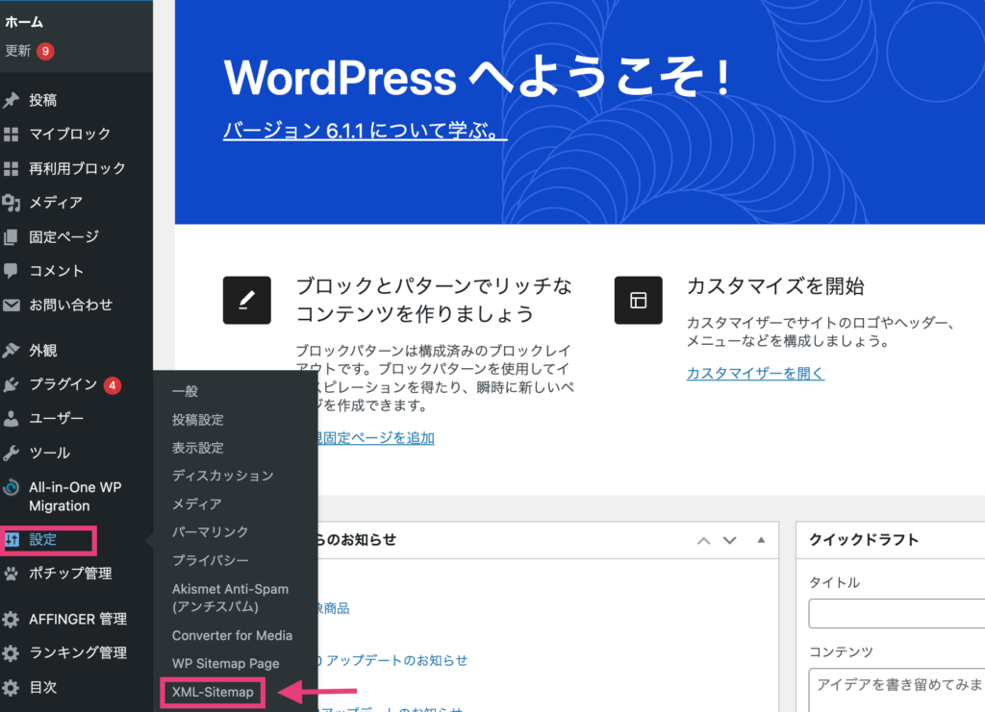Click the pushpin icon beside 投稿

tap(11, 100)
